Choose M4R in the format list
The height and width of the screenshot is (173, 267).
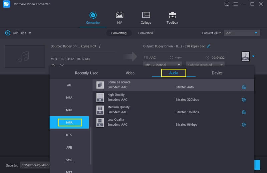tap(69, 123)
